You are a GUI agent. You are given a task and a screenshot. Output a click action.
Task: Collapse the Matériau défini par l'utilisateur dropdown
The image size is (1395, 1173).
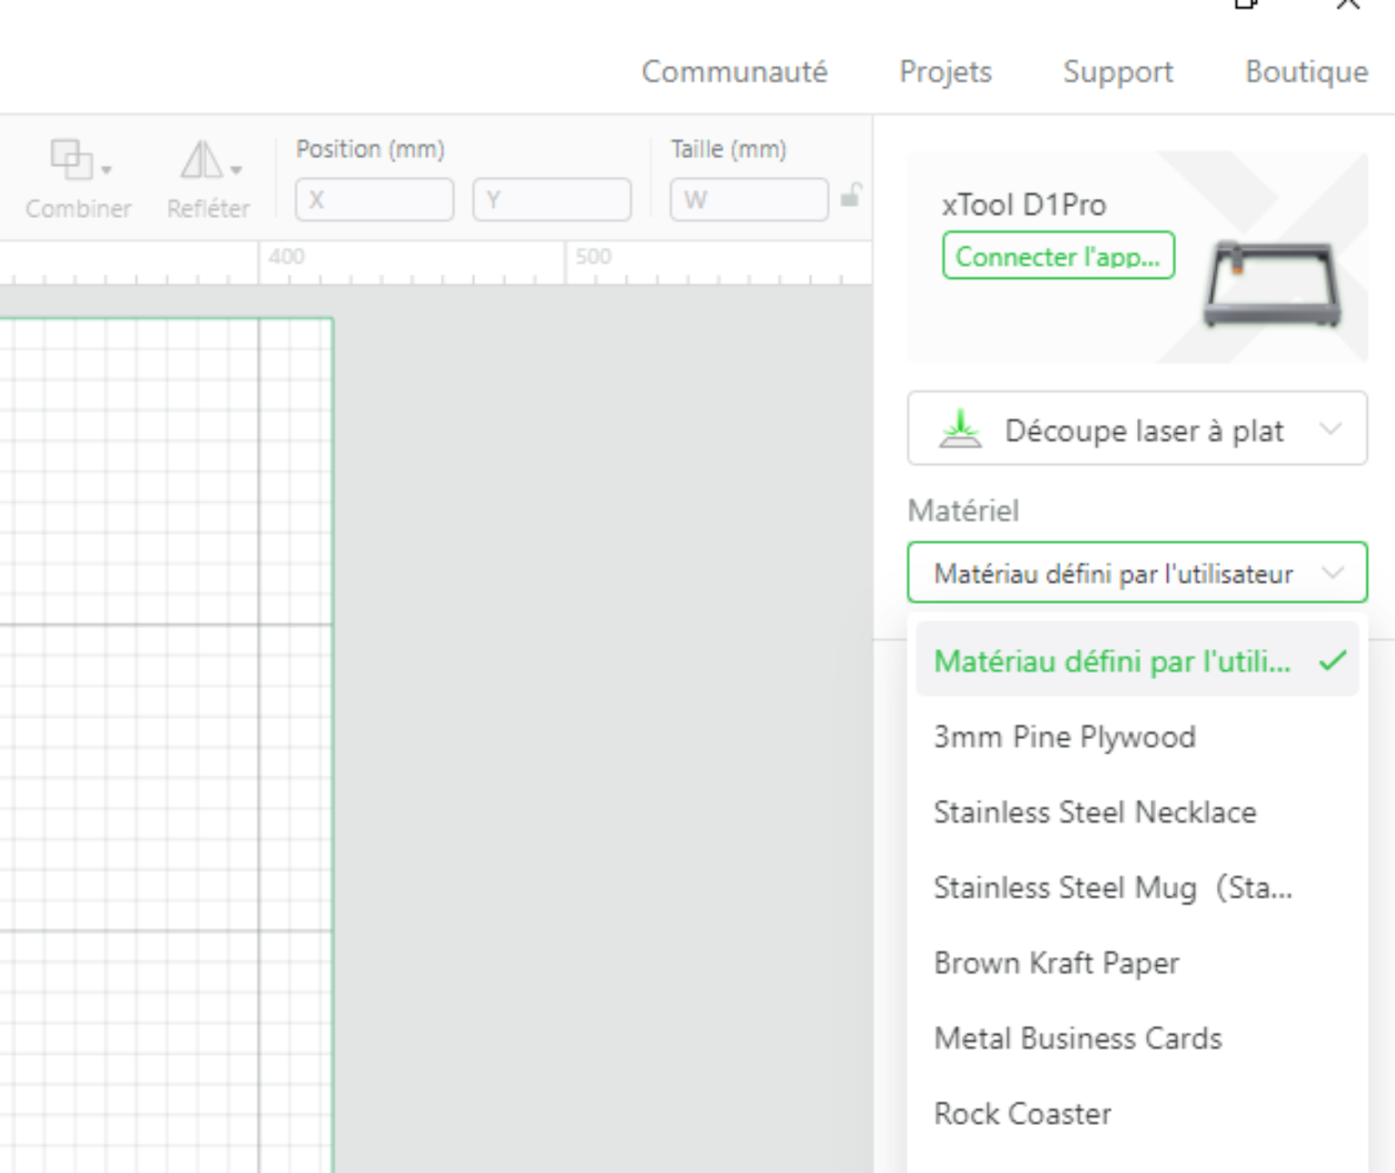[x=1333, y=572]
